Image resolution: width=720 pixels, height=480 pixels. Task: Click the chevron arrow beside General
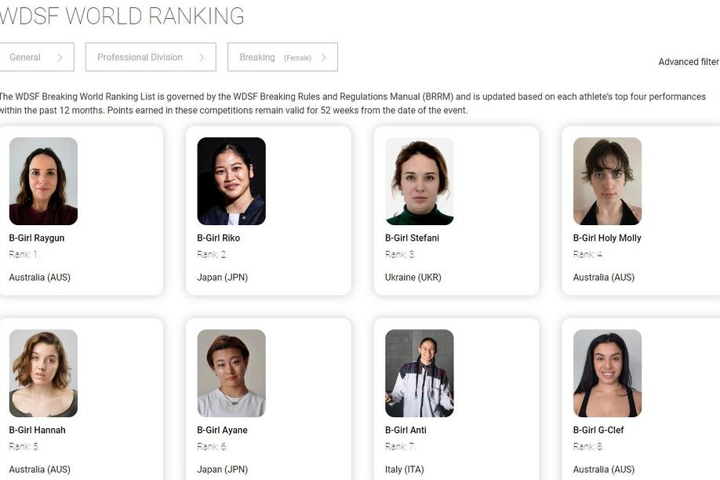tap(60, 57)
